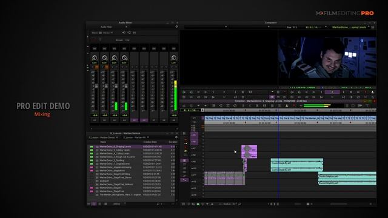This screenshot has height=218, width=388.
Task: Click the record monitor video preview
Action: pyautogui.click(x=327, y=58)
